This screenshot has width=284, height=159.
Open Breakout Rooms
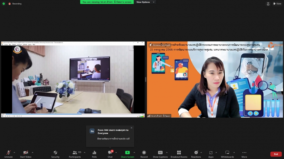click(179, 154)
